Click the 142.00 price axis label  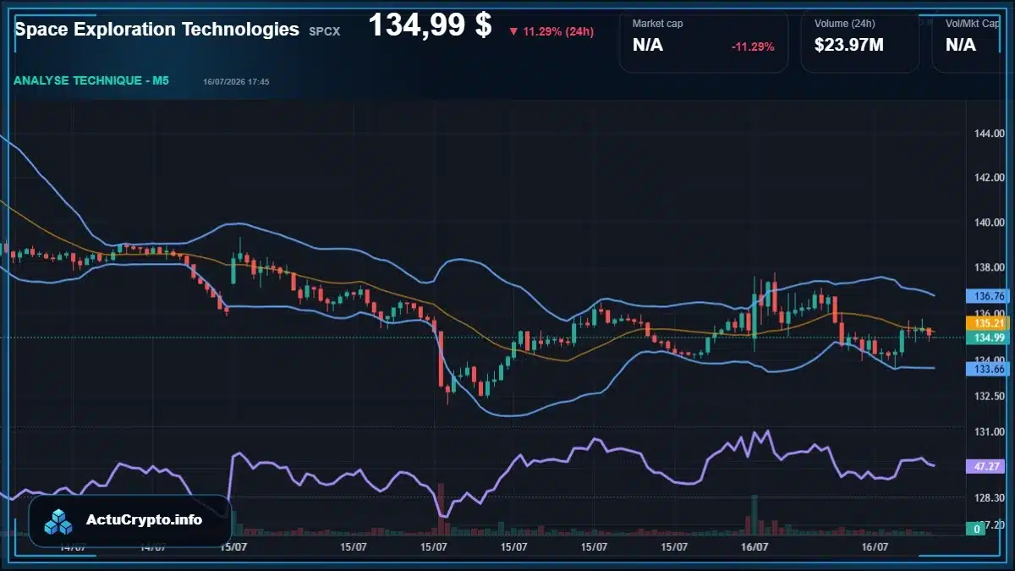[989, 178]
